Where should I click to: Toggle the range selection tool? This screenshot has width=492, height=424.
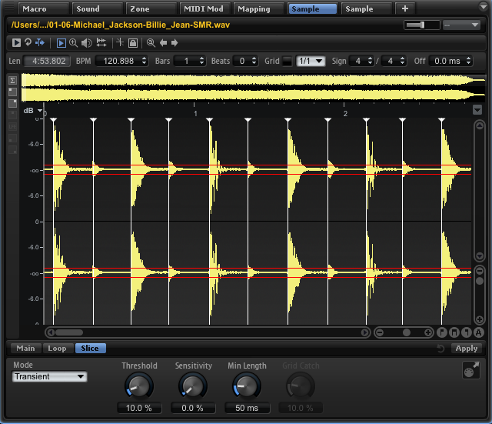click(61, 43)
